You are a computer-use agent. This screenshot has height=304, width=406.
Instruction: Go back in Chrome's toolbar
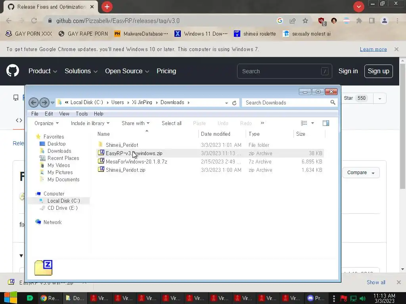9,21
